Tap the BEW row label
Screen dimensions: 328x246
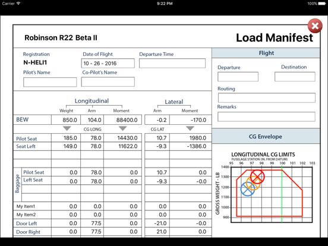23,119
